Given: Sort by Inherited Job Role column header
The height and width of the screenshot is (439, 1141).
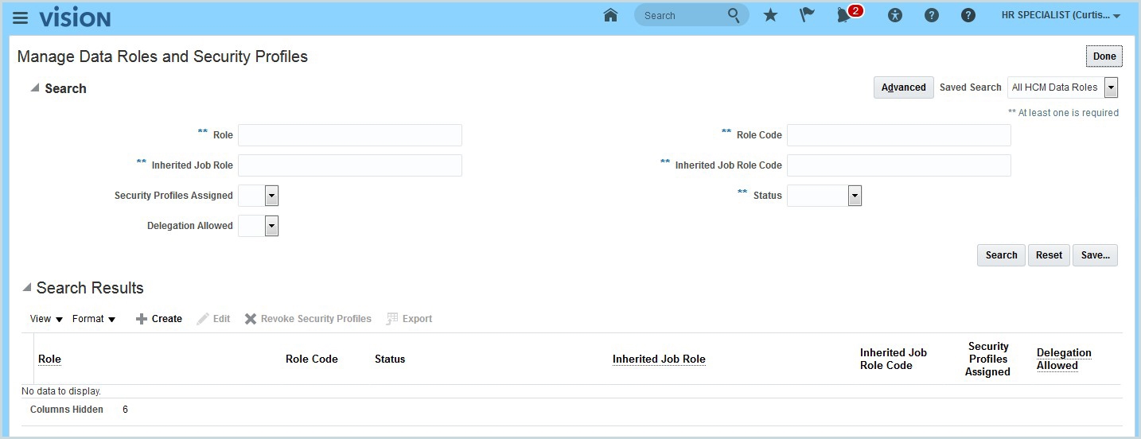Looking at the screenshot, I should click(659, 359).
